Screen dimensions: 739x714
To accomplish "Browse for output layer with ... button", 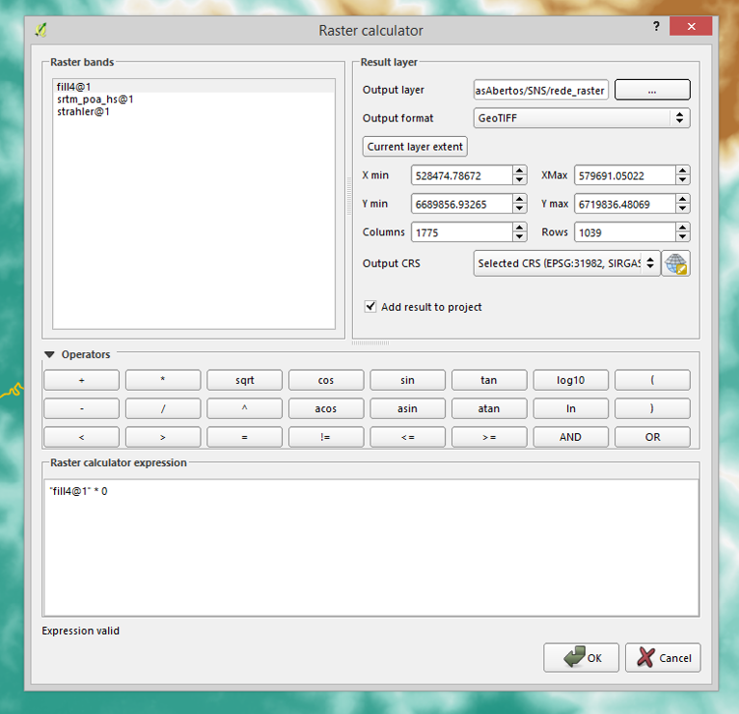I will 652,90.
